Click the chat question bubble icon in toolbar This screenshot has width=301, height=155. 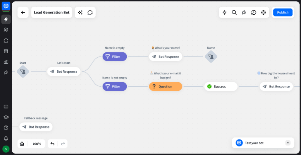[x=90, y=13]
